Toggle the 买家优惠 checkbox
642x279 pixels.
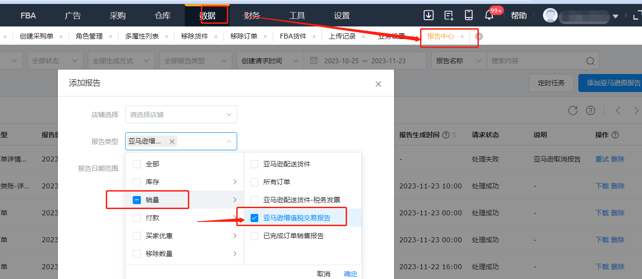137,236
